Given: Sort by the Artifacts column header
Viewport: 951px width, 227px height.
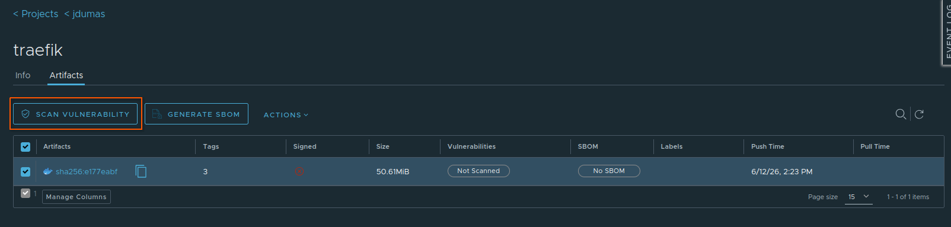Looking at the screenshot, I should (57, 146).
